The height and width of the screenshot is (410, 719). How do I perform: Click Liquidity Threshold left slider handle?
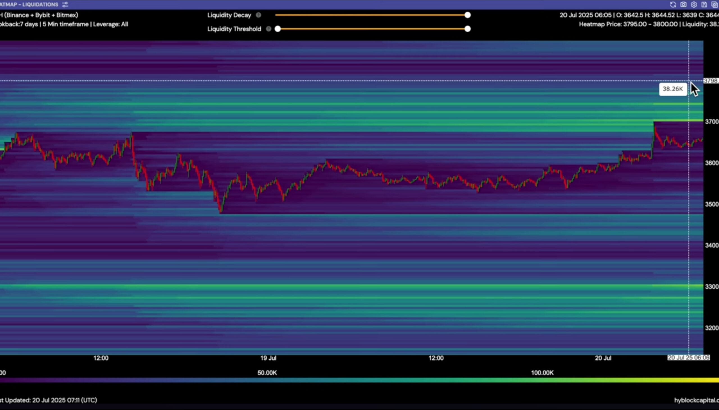click(278, 29)
